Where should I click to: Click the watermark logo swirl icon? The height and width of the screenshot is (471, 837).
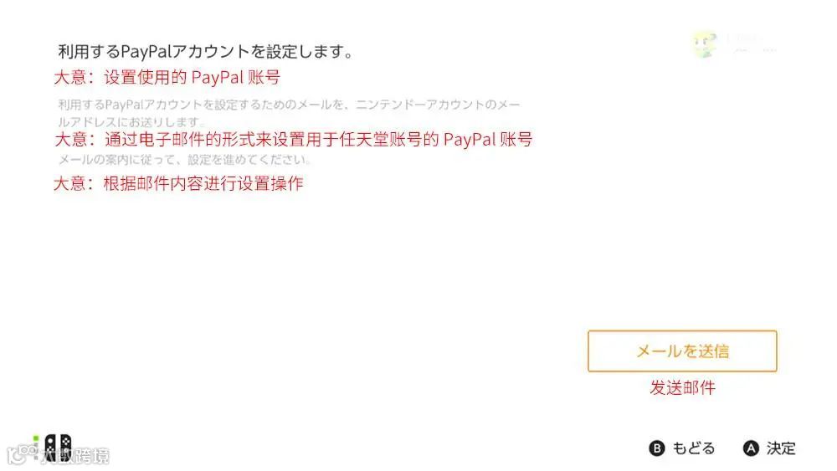pyautogui.click(x=23, y=454)
